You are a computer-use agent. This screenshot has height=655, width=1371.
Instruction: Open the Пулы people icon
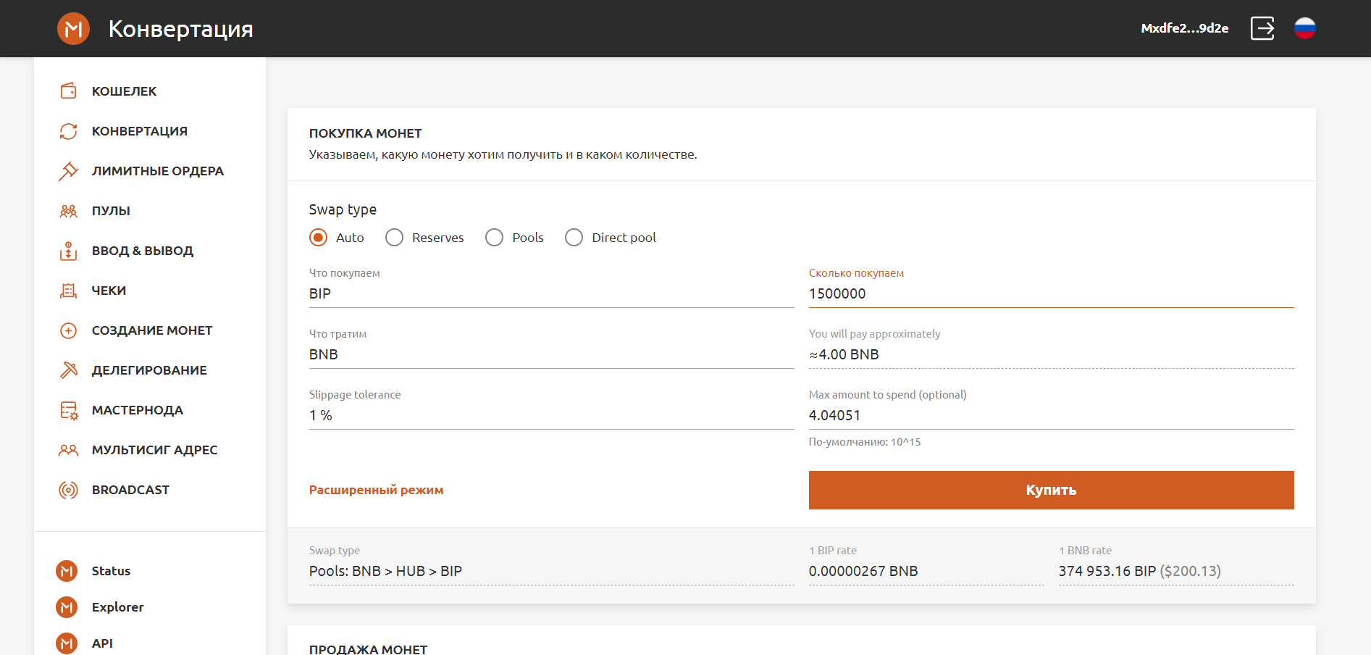pos(68,211)
